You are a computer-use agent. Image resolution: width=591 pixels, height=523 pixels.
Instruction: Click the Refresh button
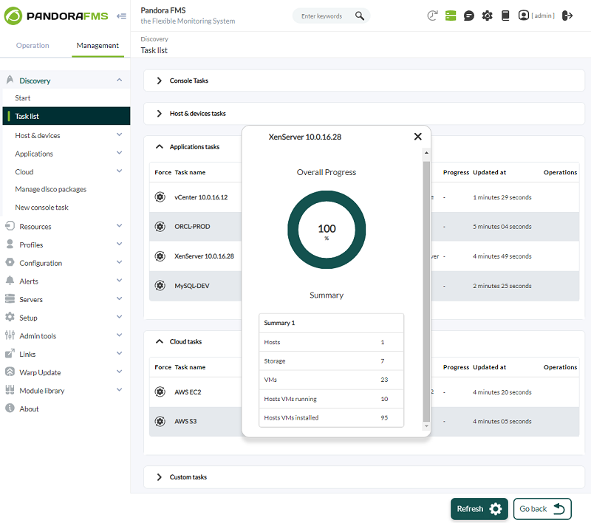pos(479,509)
